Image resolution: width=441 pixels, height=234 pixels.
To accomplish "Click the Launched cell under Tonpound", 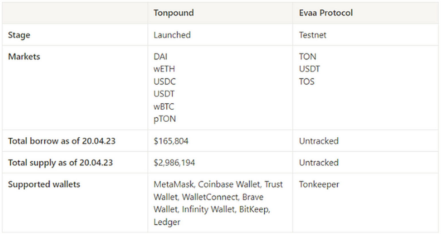I will [172, 35].
